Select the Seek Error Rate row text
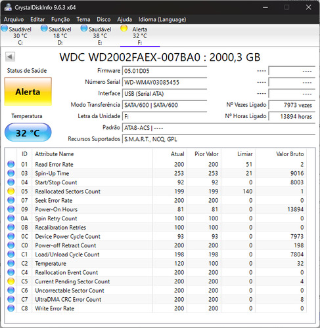Viewport: 320px width, 328px height. pos(54,200)
